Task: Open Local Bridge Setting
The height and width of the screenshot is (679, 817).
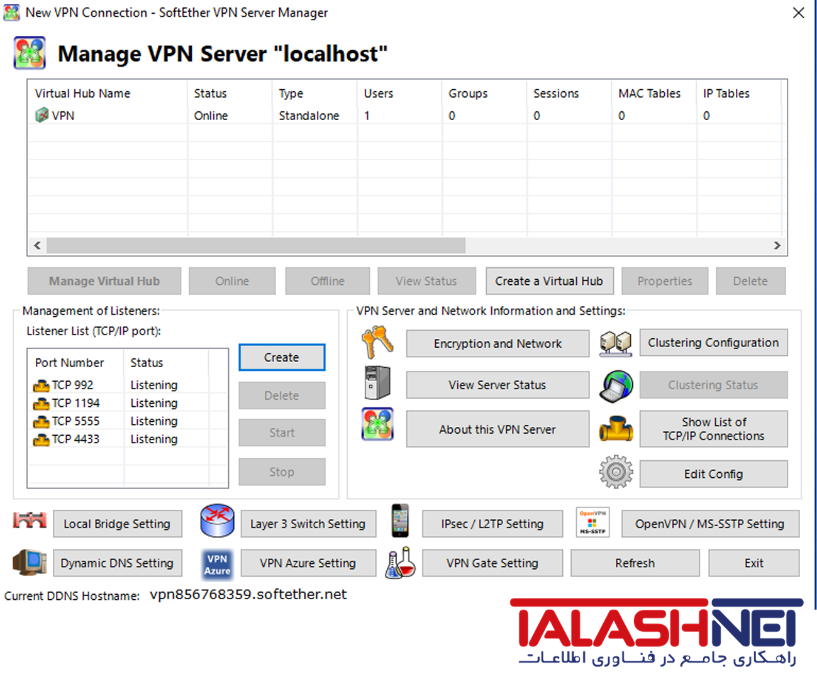Action: pos(118,524)
